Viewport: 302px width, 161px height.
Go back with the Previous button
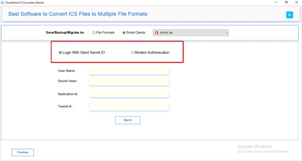[x=23, y=152]
